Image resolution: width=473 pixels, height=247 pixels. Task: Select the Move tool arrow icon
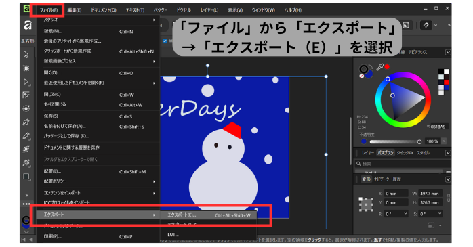(26, 55)
